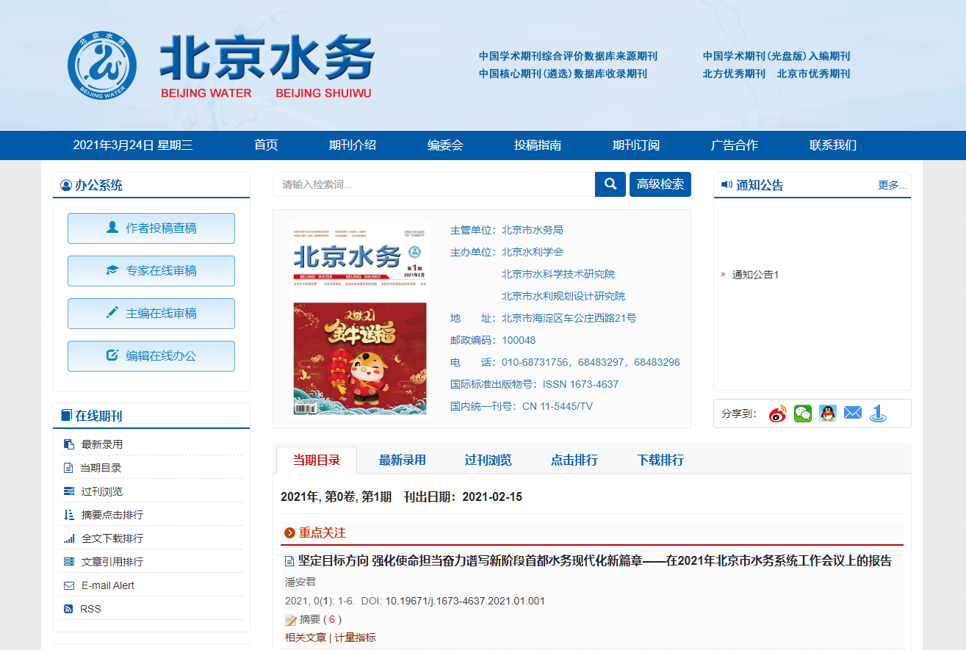Click the document icon next to 当期目录 sidebar
Viewport: 966px width, 650px height.
[x=68, y=468]
